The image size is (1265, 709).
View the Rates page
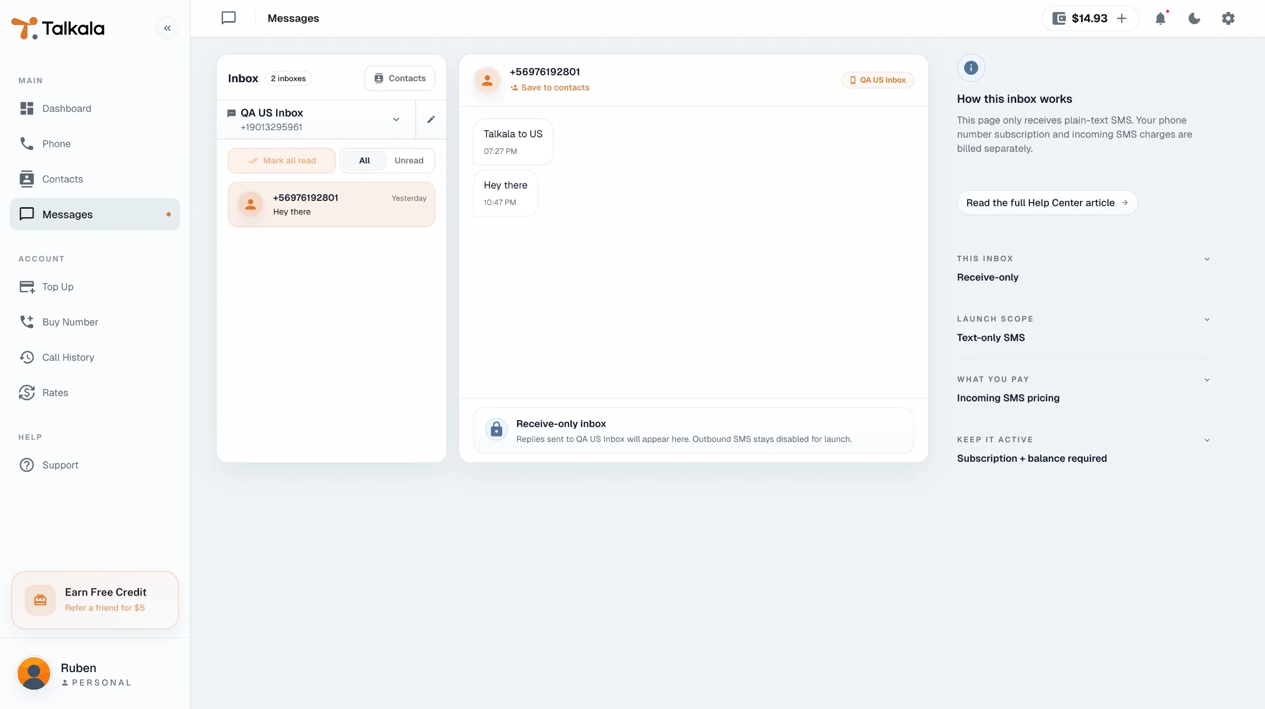pyautogui.click(x=95, y=393)
